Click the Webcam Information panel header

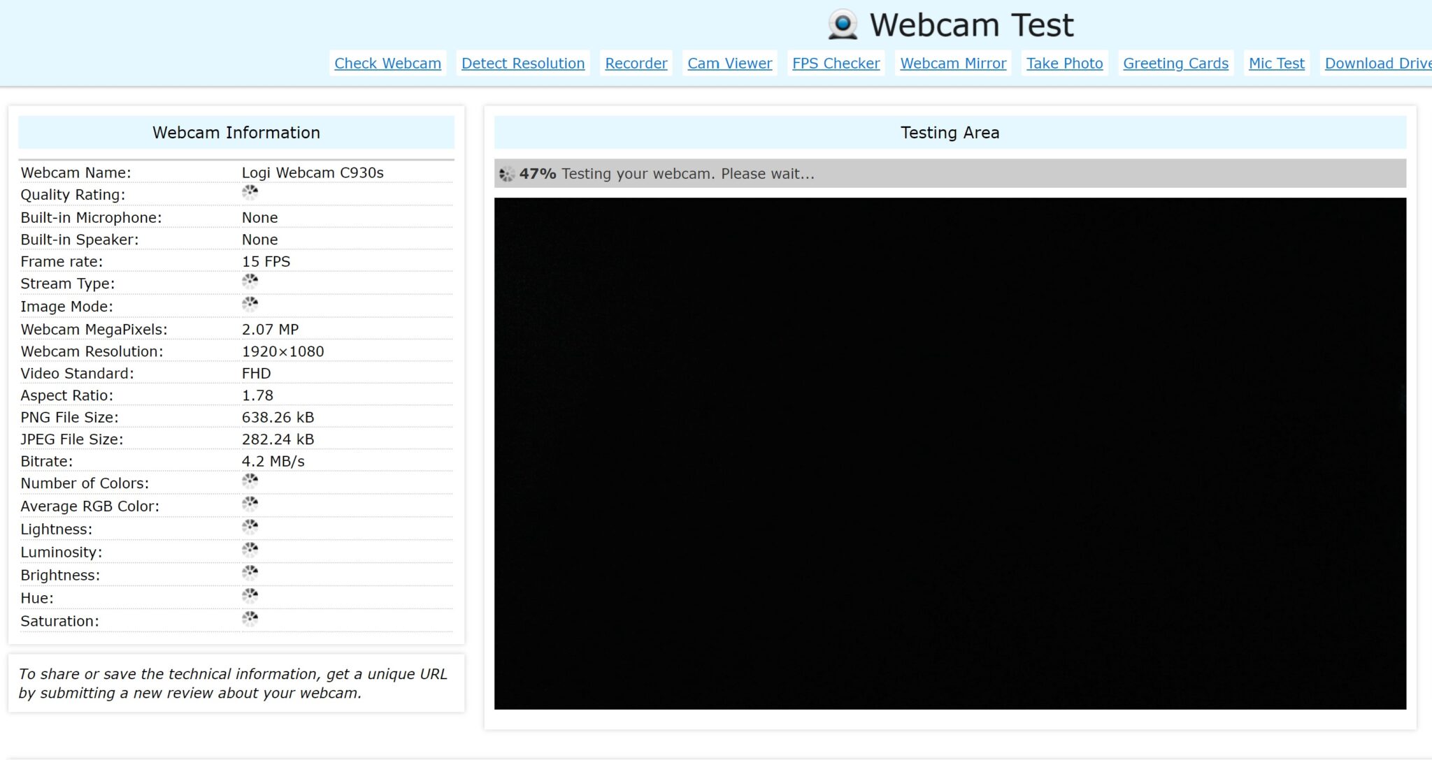pyautogui.click(x=236, y=132)
